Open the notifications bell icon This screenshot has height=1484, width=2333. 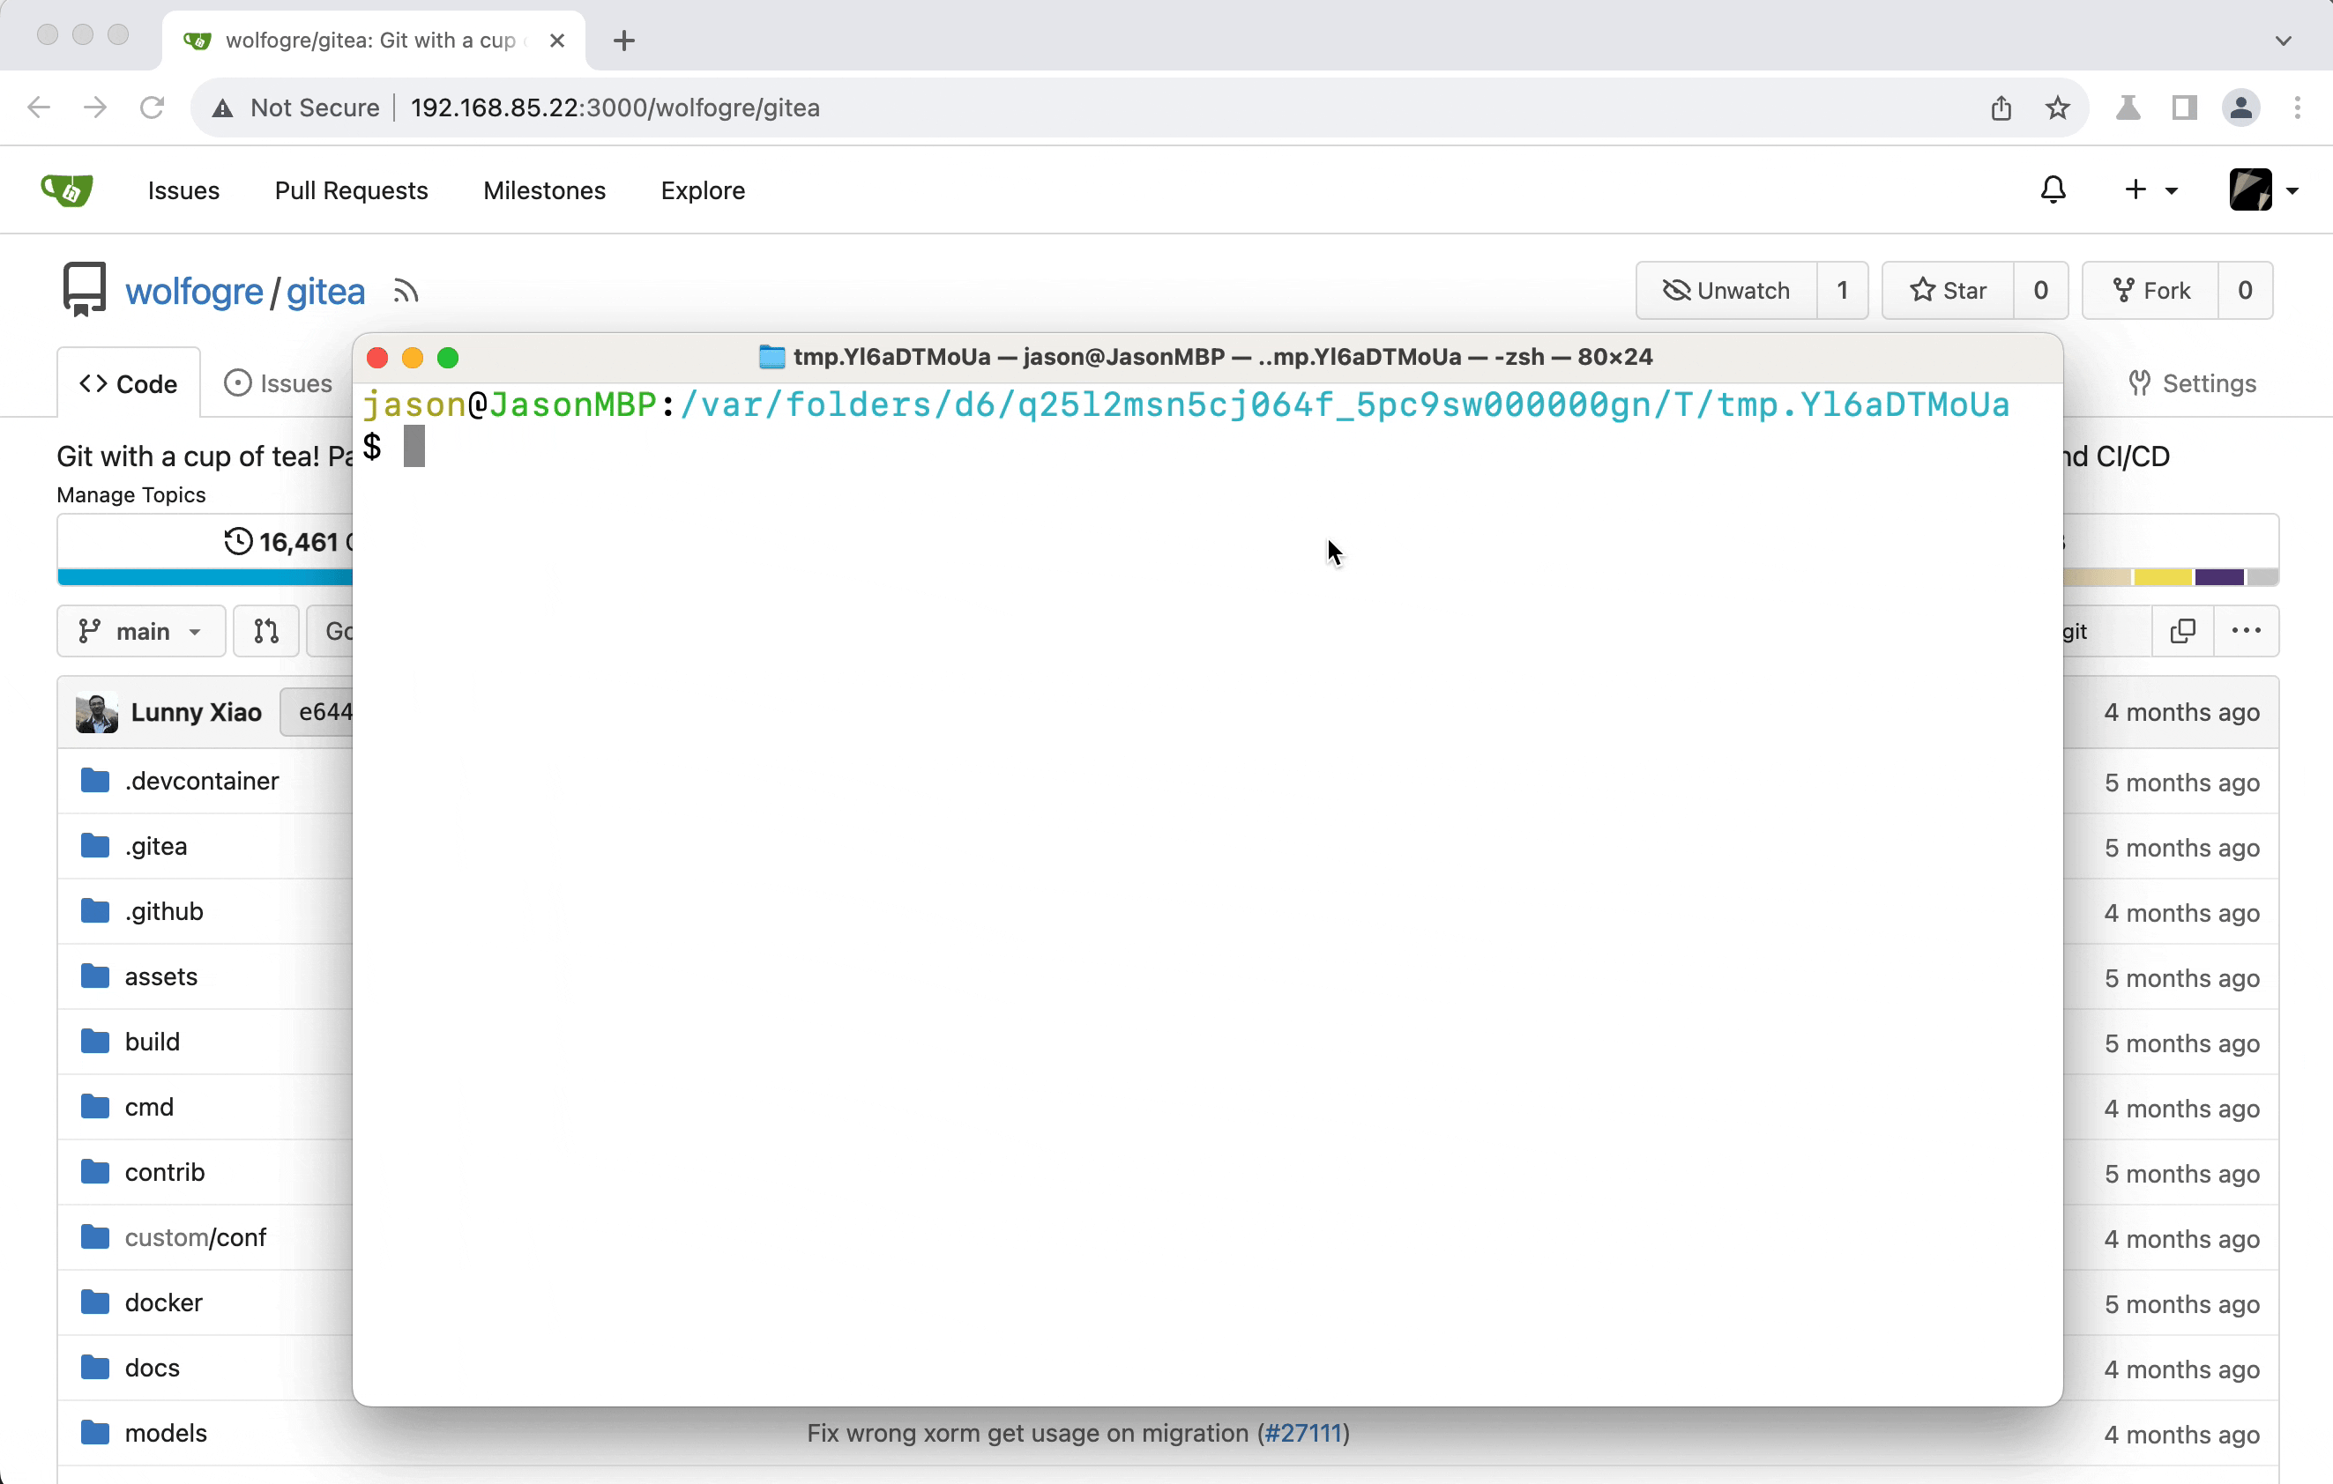click(2053, 189)
